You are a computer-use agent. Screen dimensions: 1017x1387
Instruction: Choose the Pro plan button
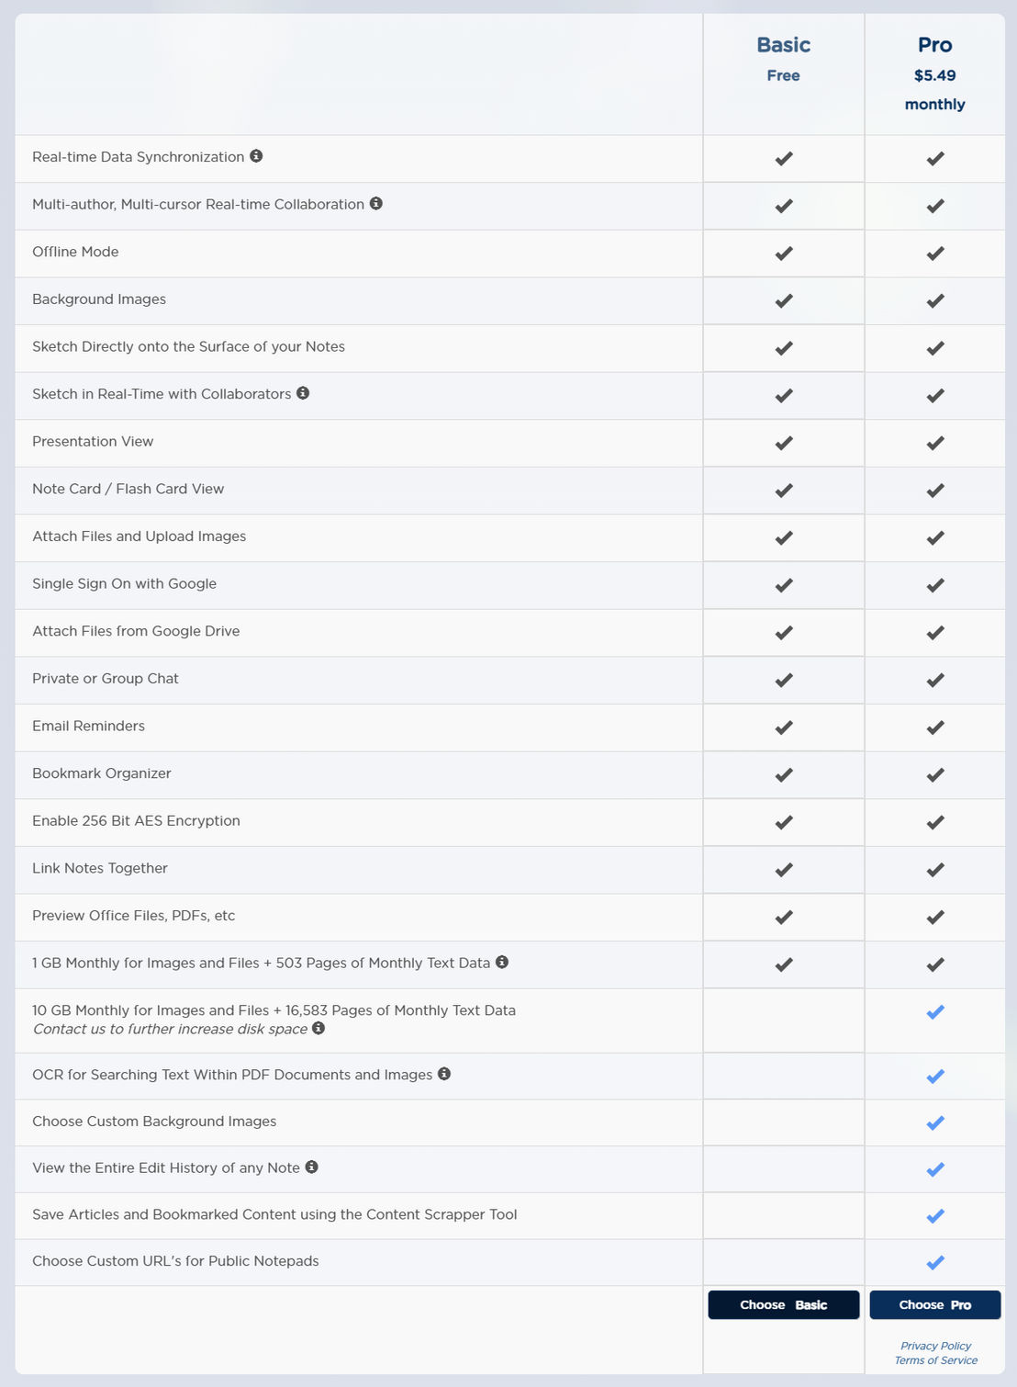[x=935, y=1304]
